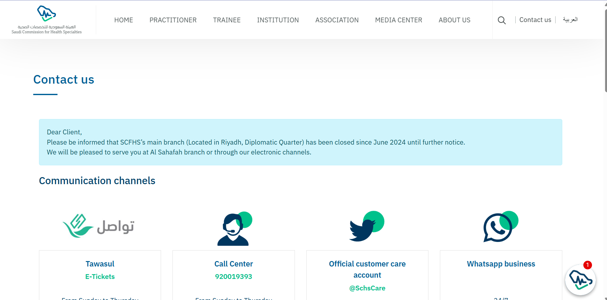Click the search magnifier icon
Screen dimensions: 607x300
(502, 20)
